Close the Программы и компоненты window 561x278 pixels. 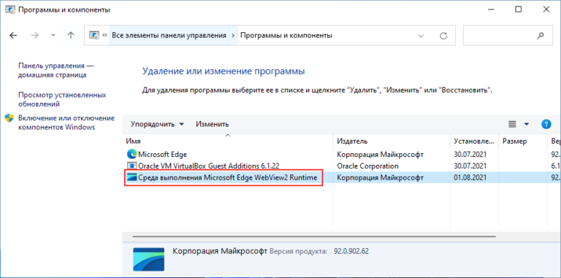546,9
